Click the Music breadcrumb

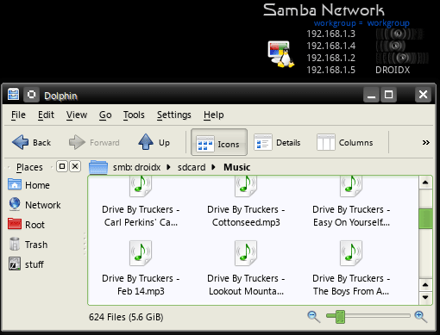click(x=237, y=167)
